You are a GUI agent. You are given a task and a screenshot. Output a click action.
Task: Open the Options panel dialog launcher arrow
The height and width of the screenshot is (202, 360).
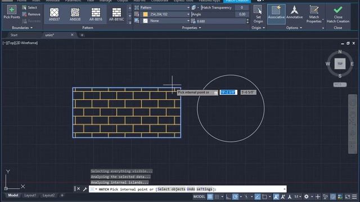(323, 28)
